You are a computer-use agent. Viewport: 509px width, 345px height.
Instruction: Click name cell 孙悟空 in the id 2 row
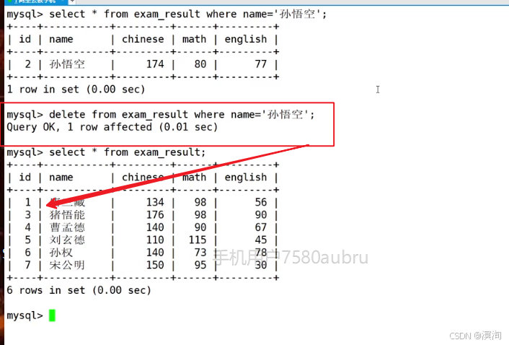click(x=67, y=64)
